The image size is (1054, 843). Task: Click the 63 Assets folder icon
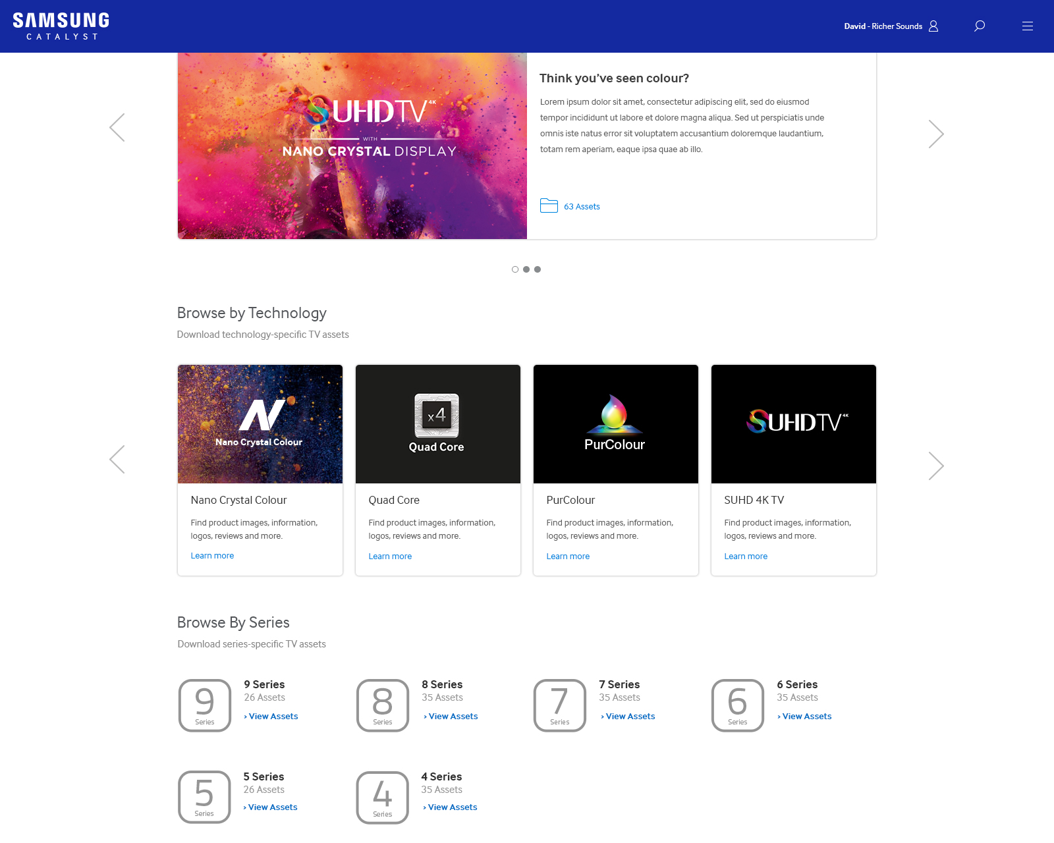(549, 205)
